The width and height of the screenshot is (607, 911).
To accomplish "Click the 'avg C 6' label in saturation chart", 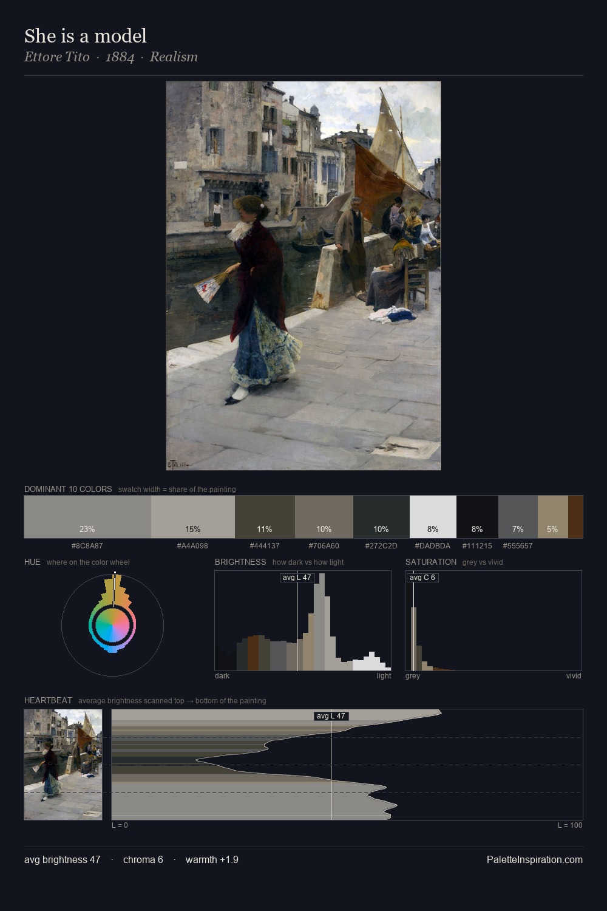I will tap(422, 578).
